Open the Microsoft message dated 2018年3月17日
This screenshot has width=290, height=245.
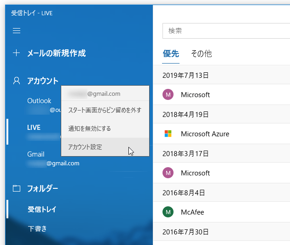(221, 173)
